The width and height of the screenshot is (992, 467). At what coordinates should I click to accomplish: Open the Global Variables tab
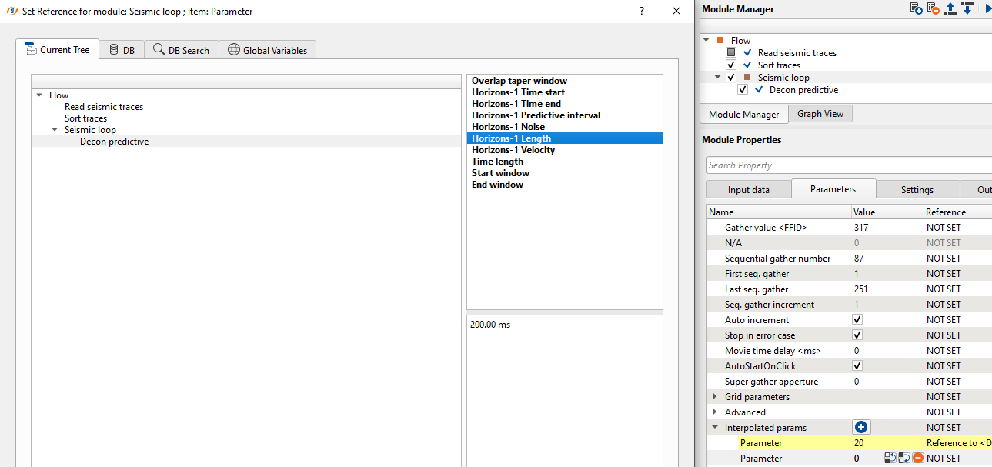[x=267, y=50]
